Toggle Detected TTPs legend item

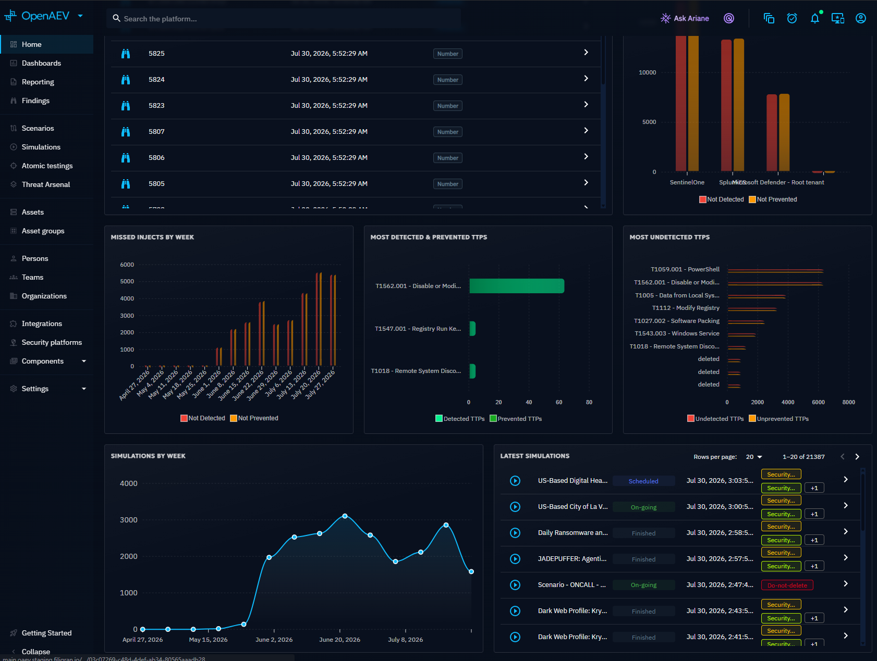(x=460, y=419)
